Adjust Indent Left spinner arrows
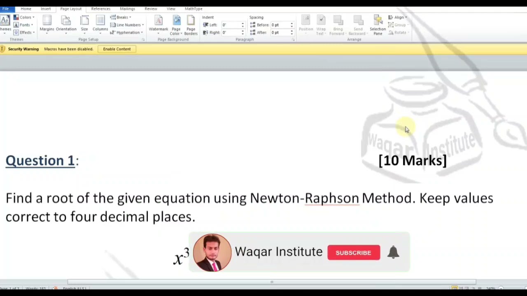This screenshot has width=527, height=296. coord(243,25)
